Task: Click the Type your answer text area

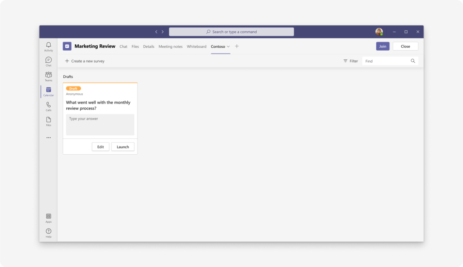Action: tap(100, 125)
